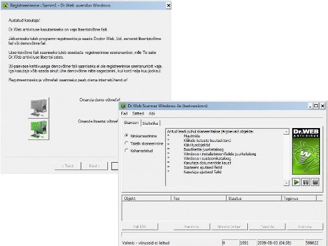The image size is (328, 246).
Task: Click the 'Omanda demo võtmefail' label
Action: point(100,100)
